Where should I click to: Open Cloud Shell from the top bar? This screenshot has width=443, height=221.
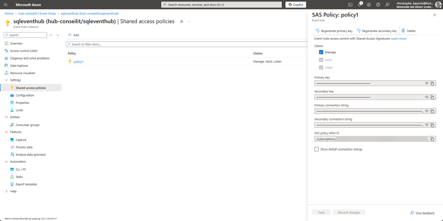[x=350, y=5]
